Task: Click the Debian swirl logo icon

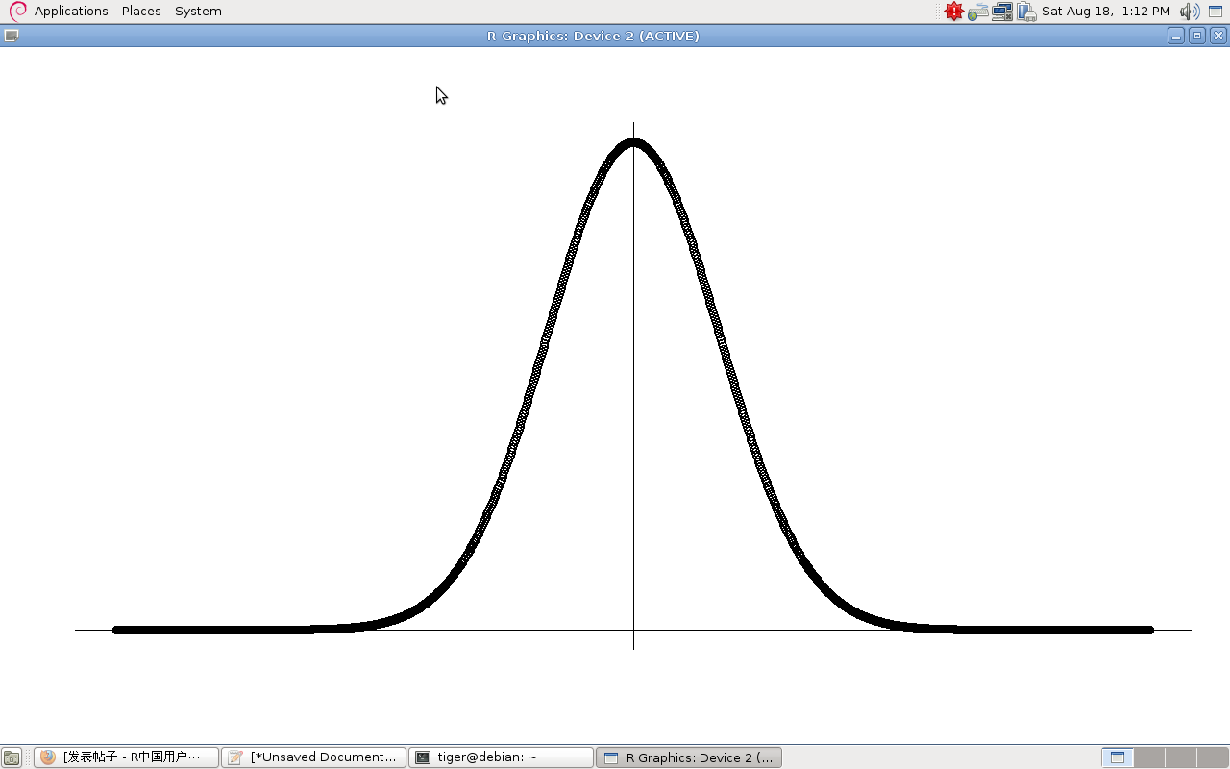Action: coord(17,12)
